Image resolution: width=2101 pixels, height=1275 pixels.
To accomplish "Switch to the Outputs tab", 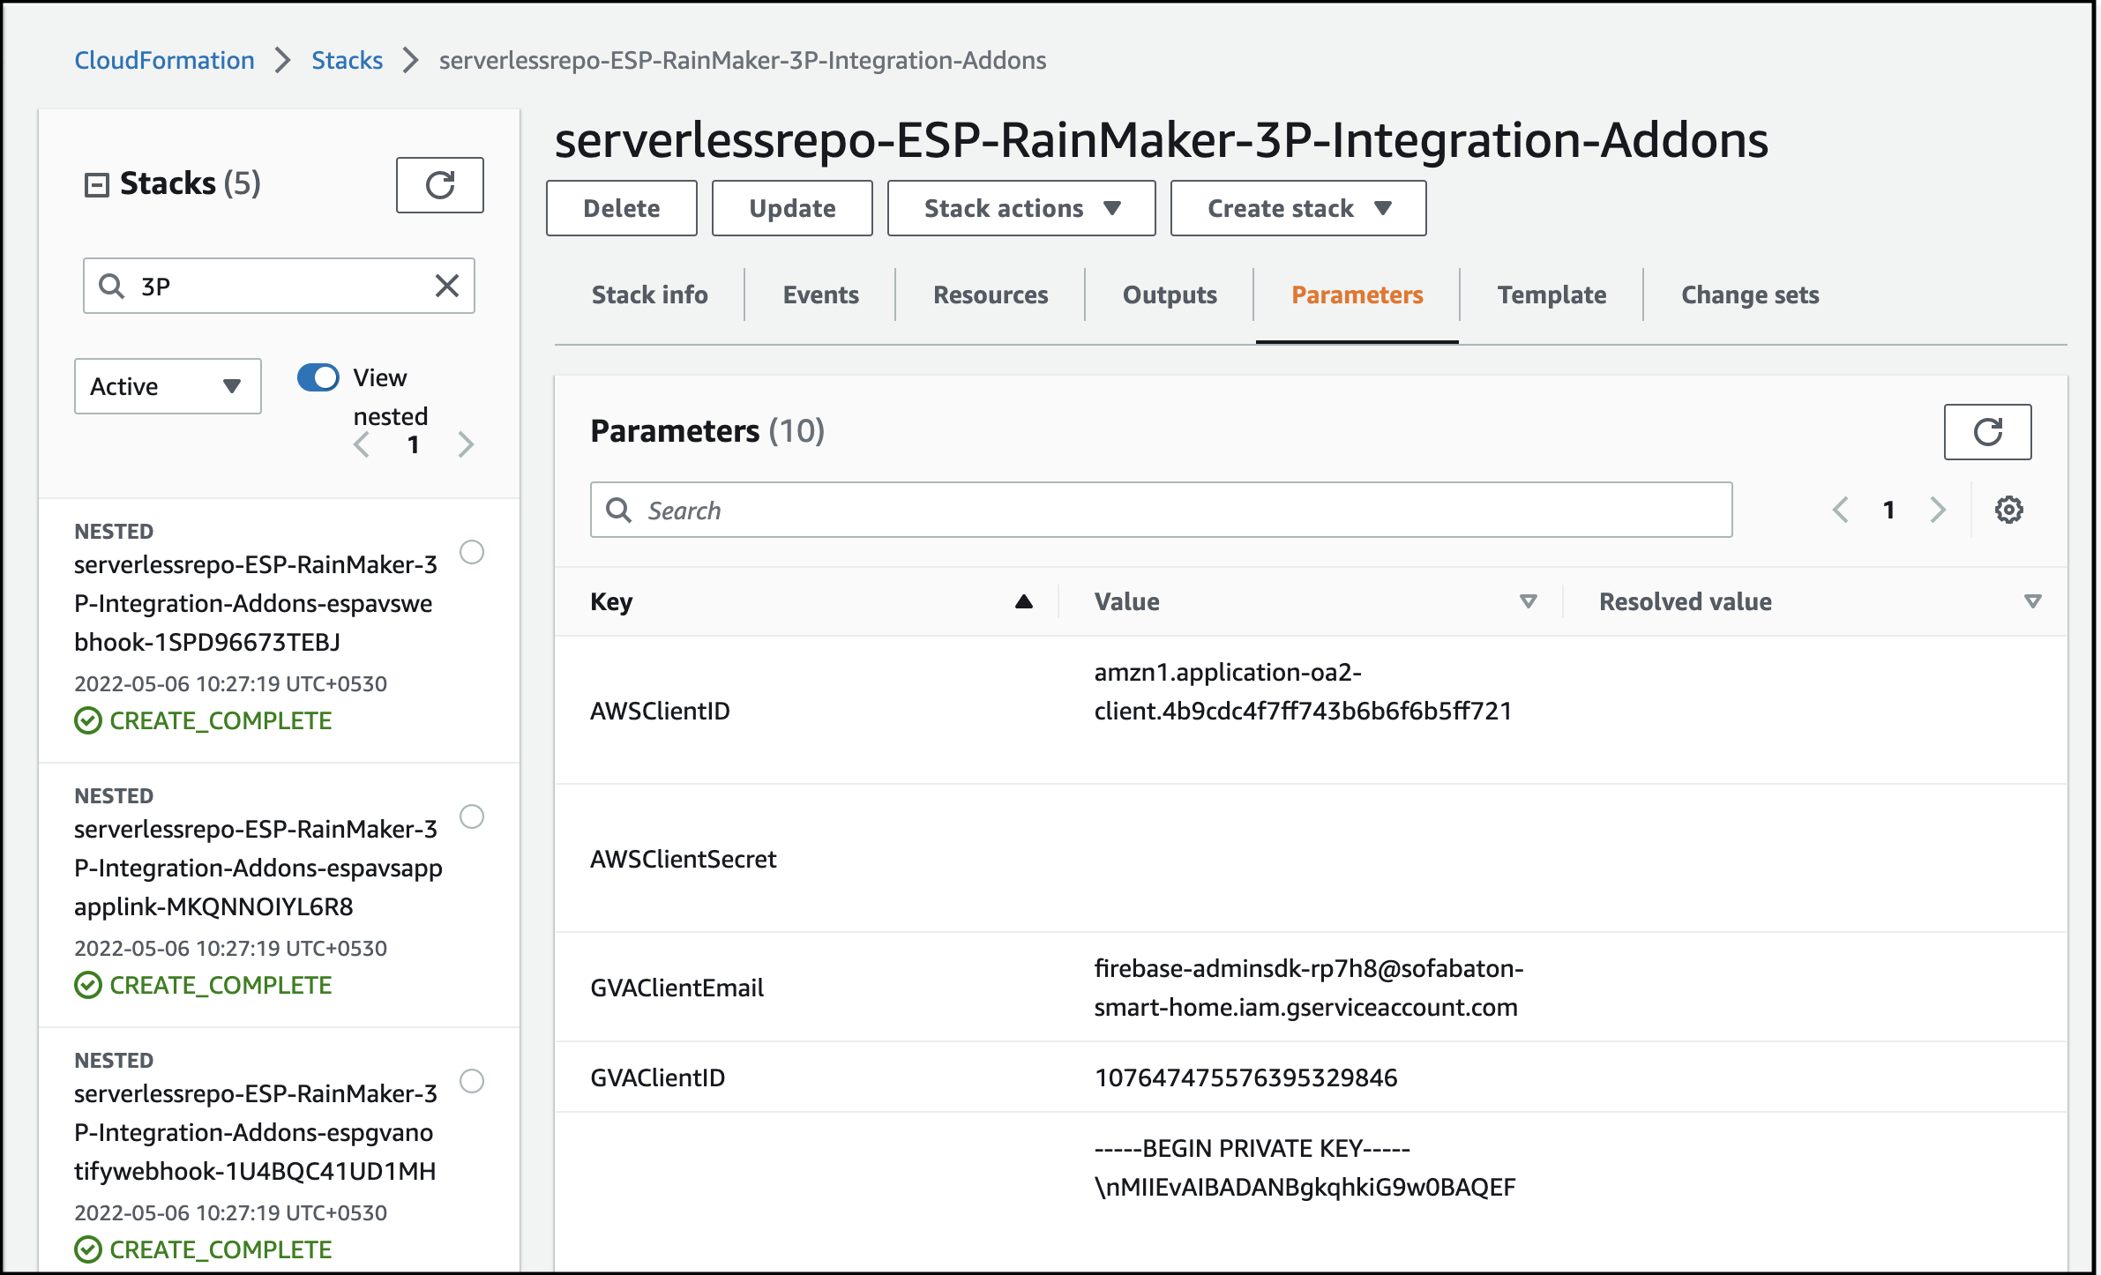I will 1170,295.
